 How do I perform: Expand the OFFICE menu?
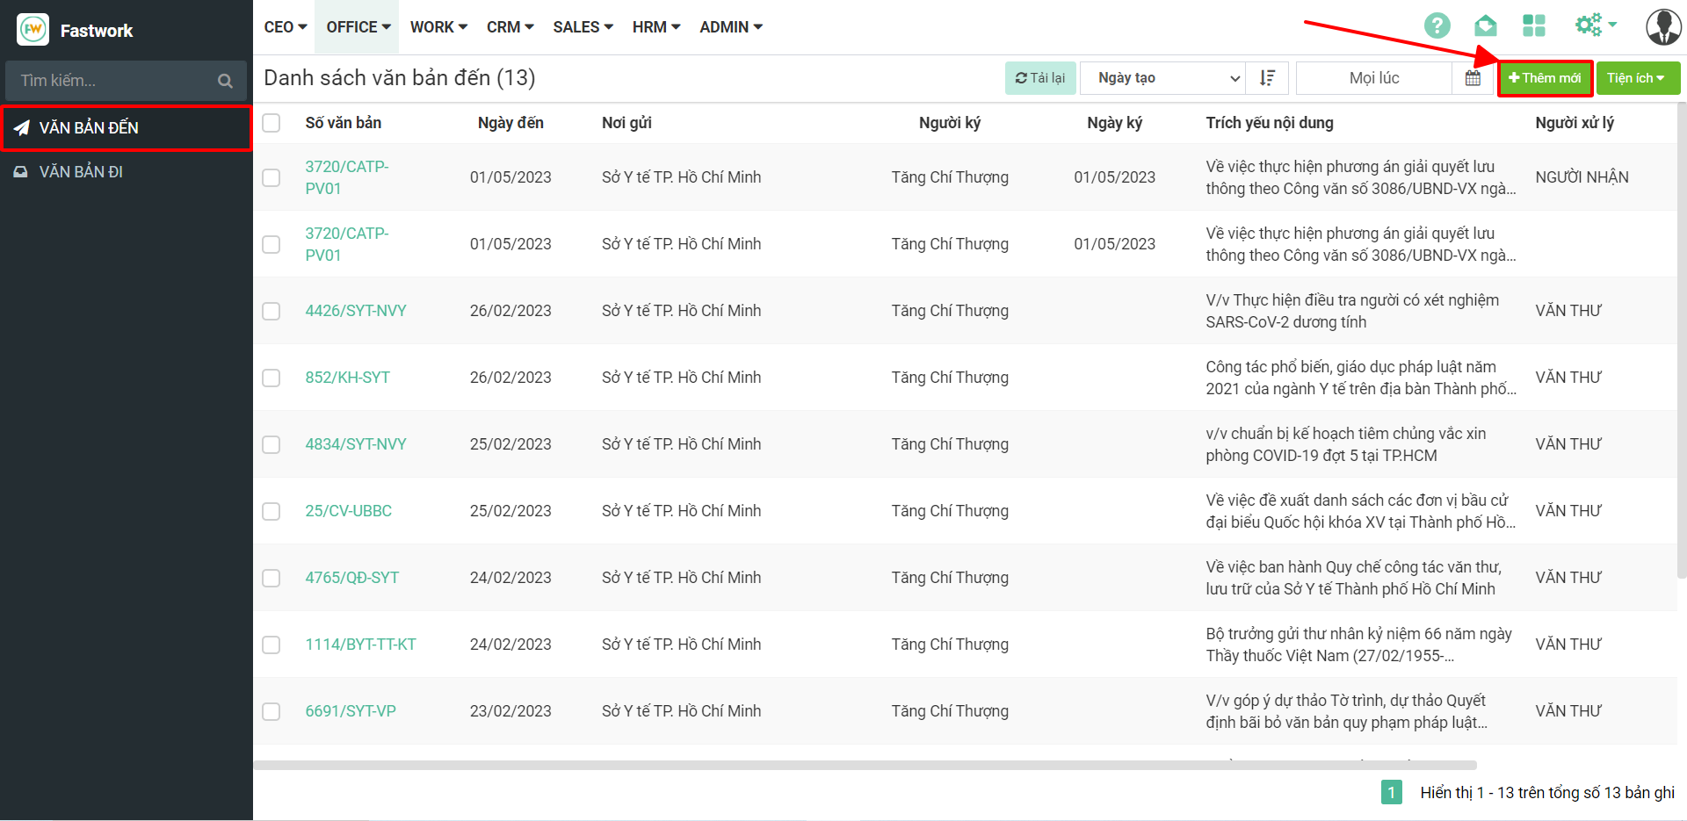(358, 27)
